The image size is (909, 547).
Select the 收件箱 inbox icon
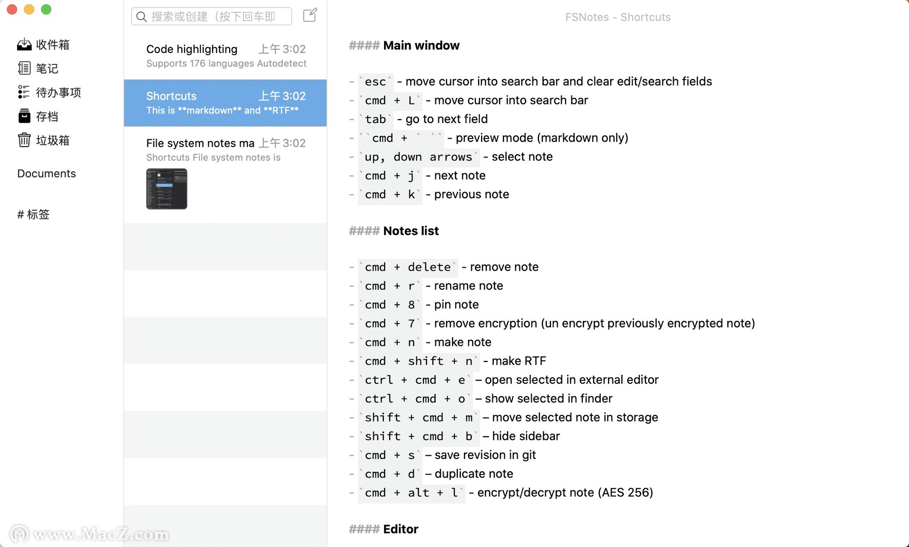coord(23,44)
